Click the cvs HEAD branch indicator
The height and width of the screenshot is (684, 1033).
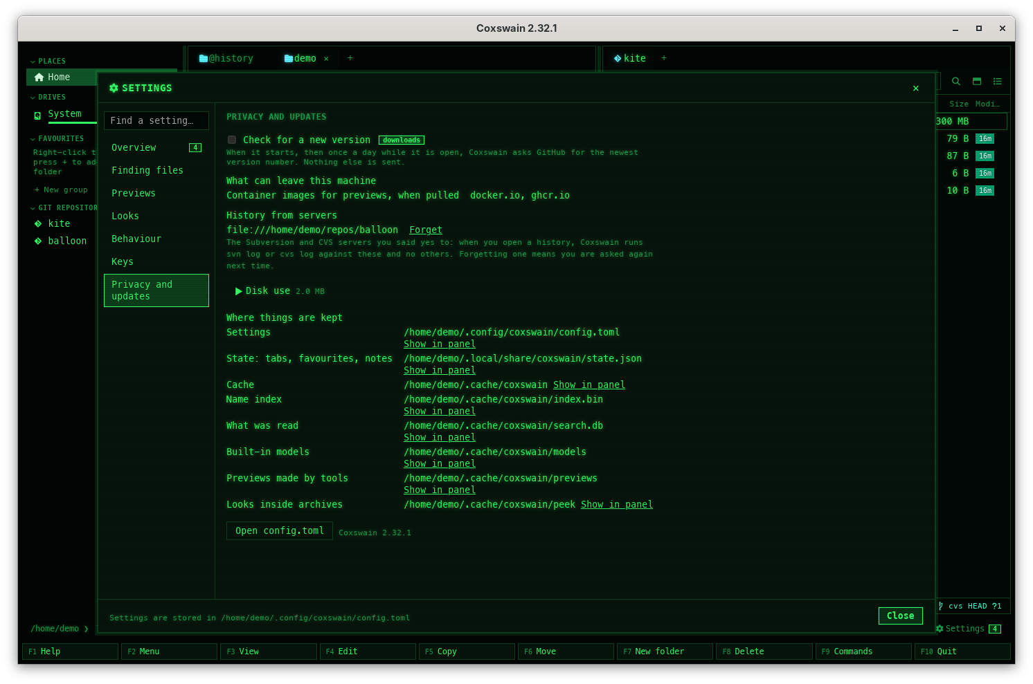tap(969, 606)
